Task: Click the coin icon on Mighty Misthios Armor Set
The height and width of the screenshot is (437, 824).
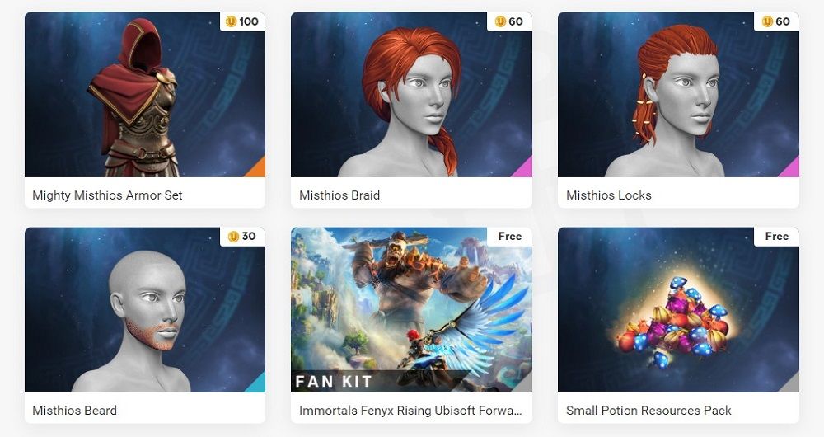Action: click(x=232, y=21)
